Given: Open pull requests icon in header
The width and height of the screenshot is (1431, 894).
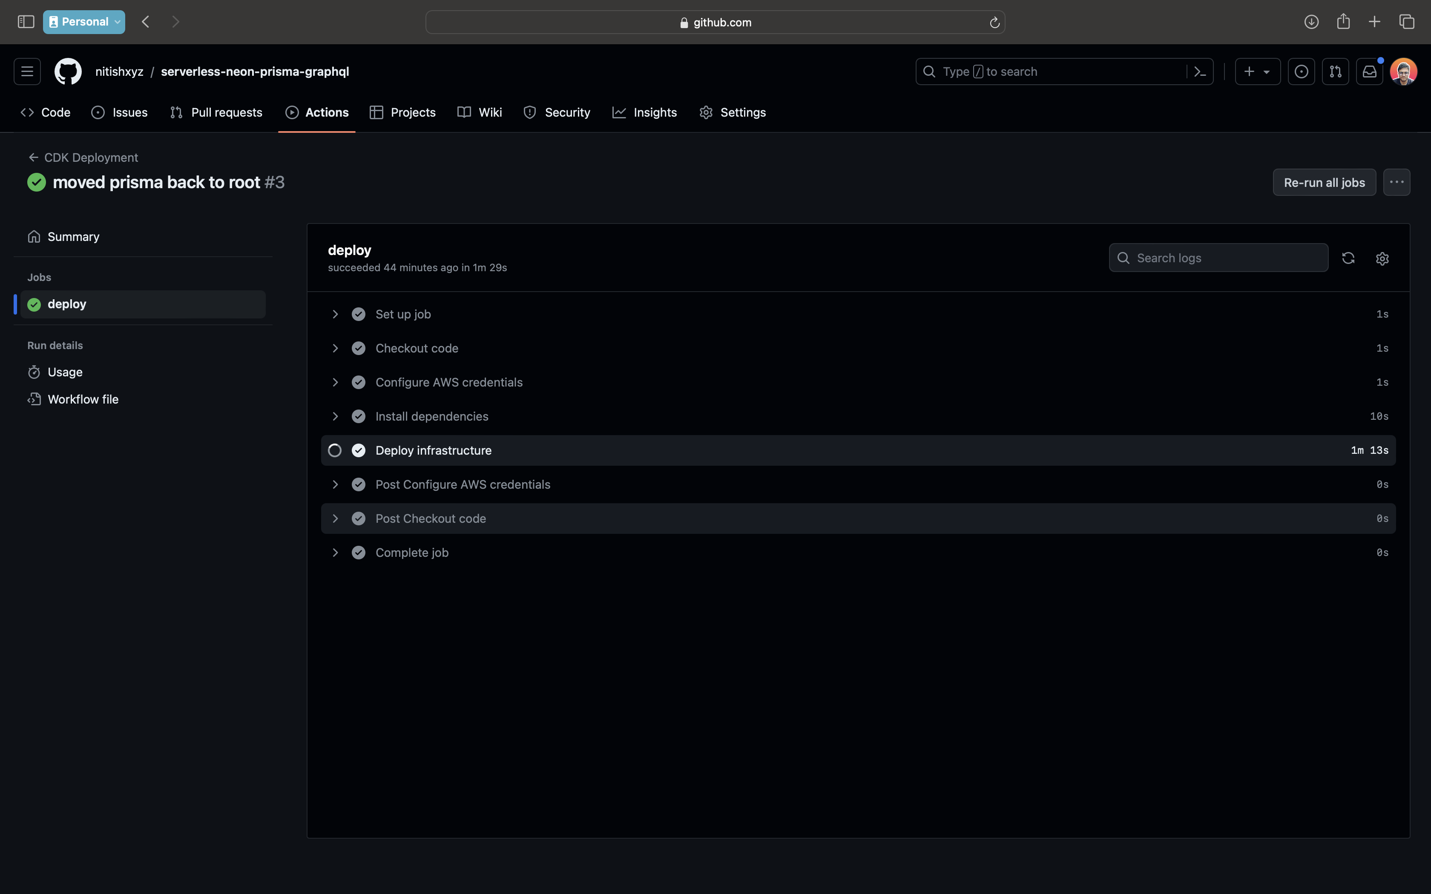Looking at the screenshot, I should [x=1335, y=72].
